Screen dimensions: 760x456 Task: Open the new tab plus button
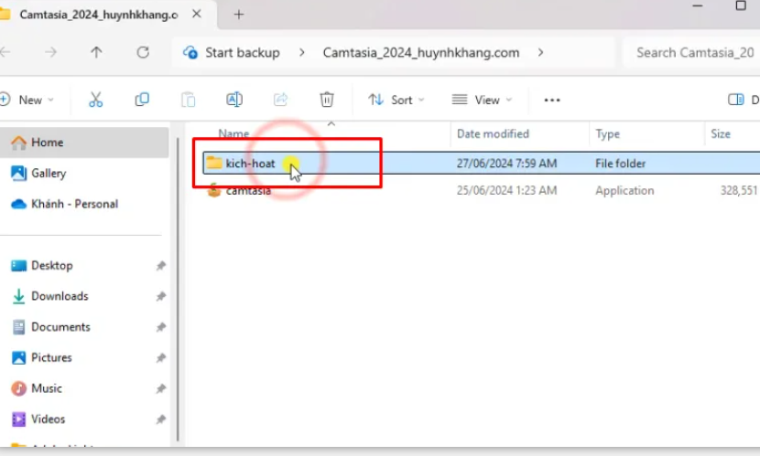[x=239, y=15]
